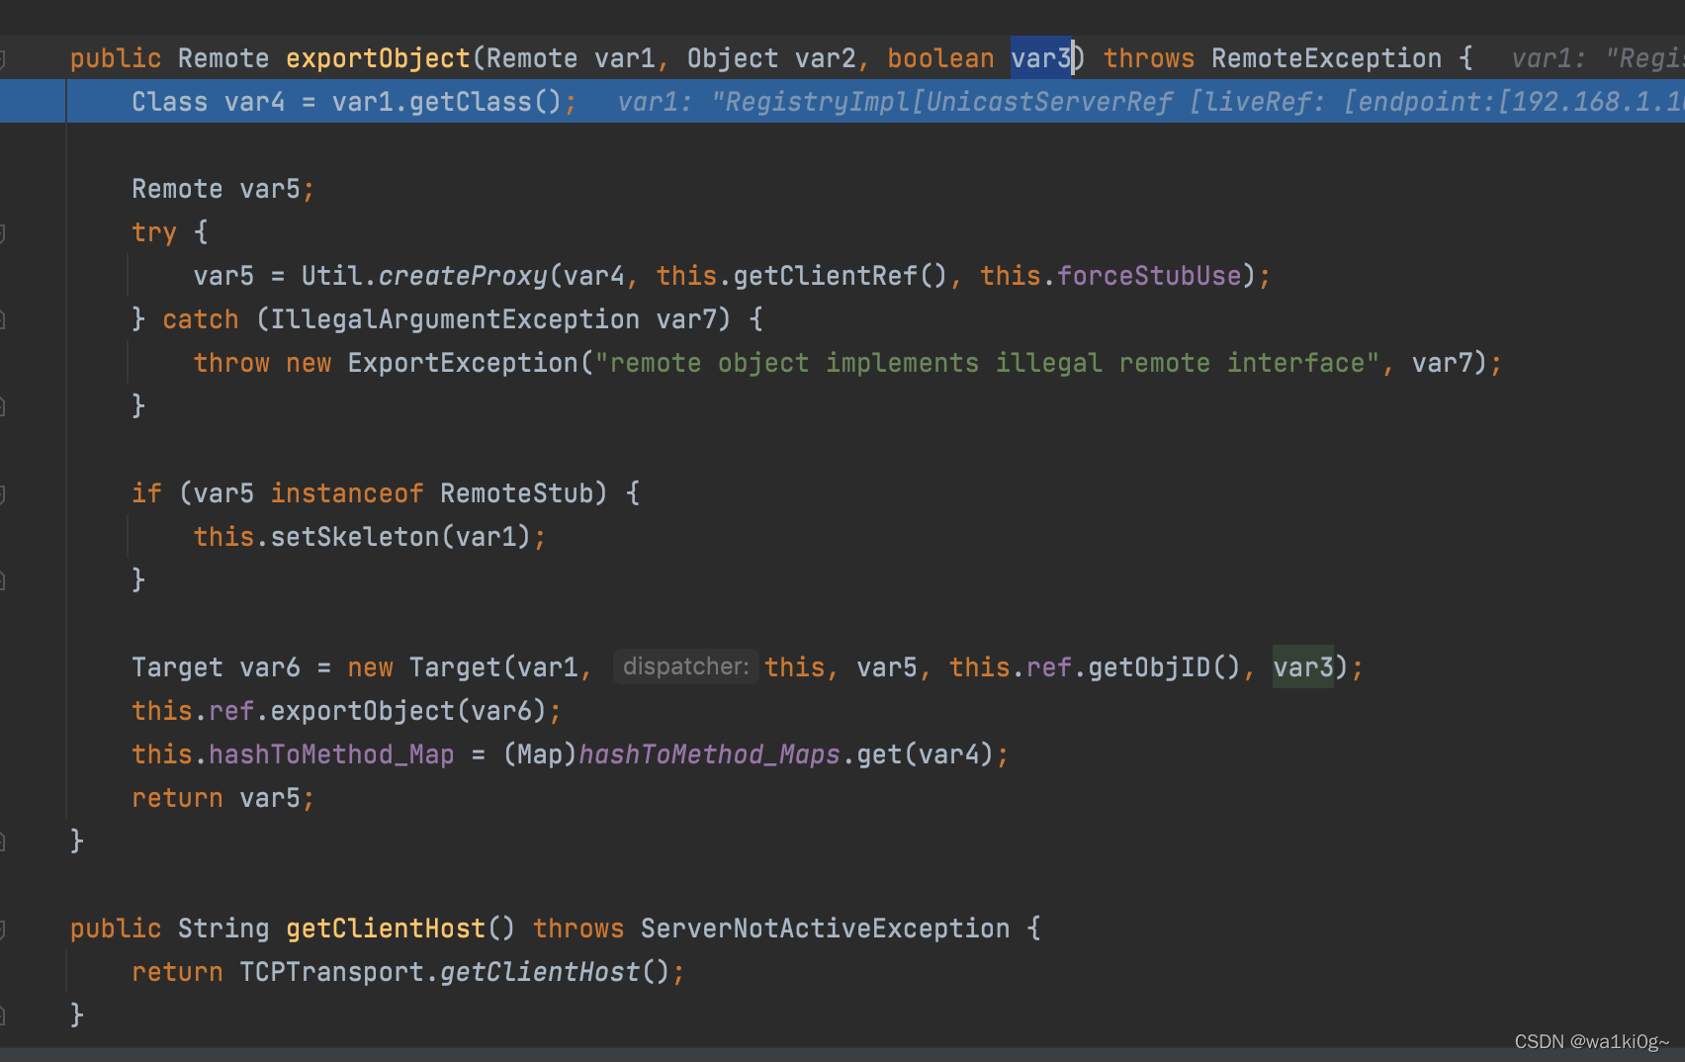1685x1062 pixels.
Task: Click the exportObject method name in the signature
Action: (x=378, y=58)
